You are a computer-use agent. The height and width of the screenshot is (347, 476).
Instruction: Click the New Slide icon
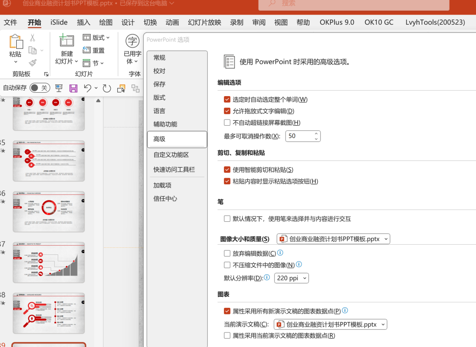pyautogui.click(x=67, y=41)
